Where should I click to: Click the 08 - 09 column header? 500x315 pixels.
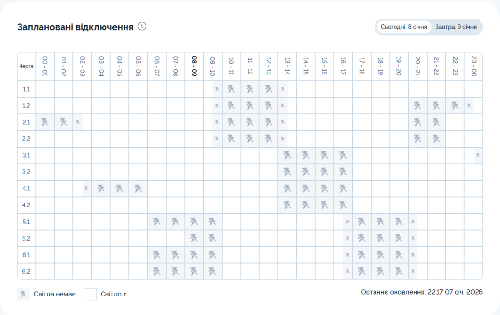tap(194, 66)
